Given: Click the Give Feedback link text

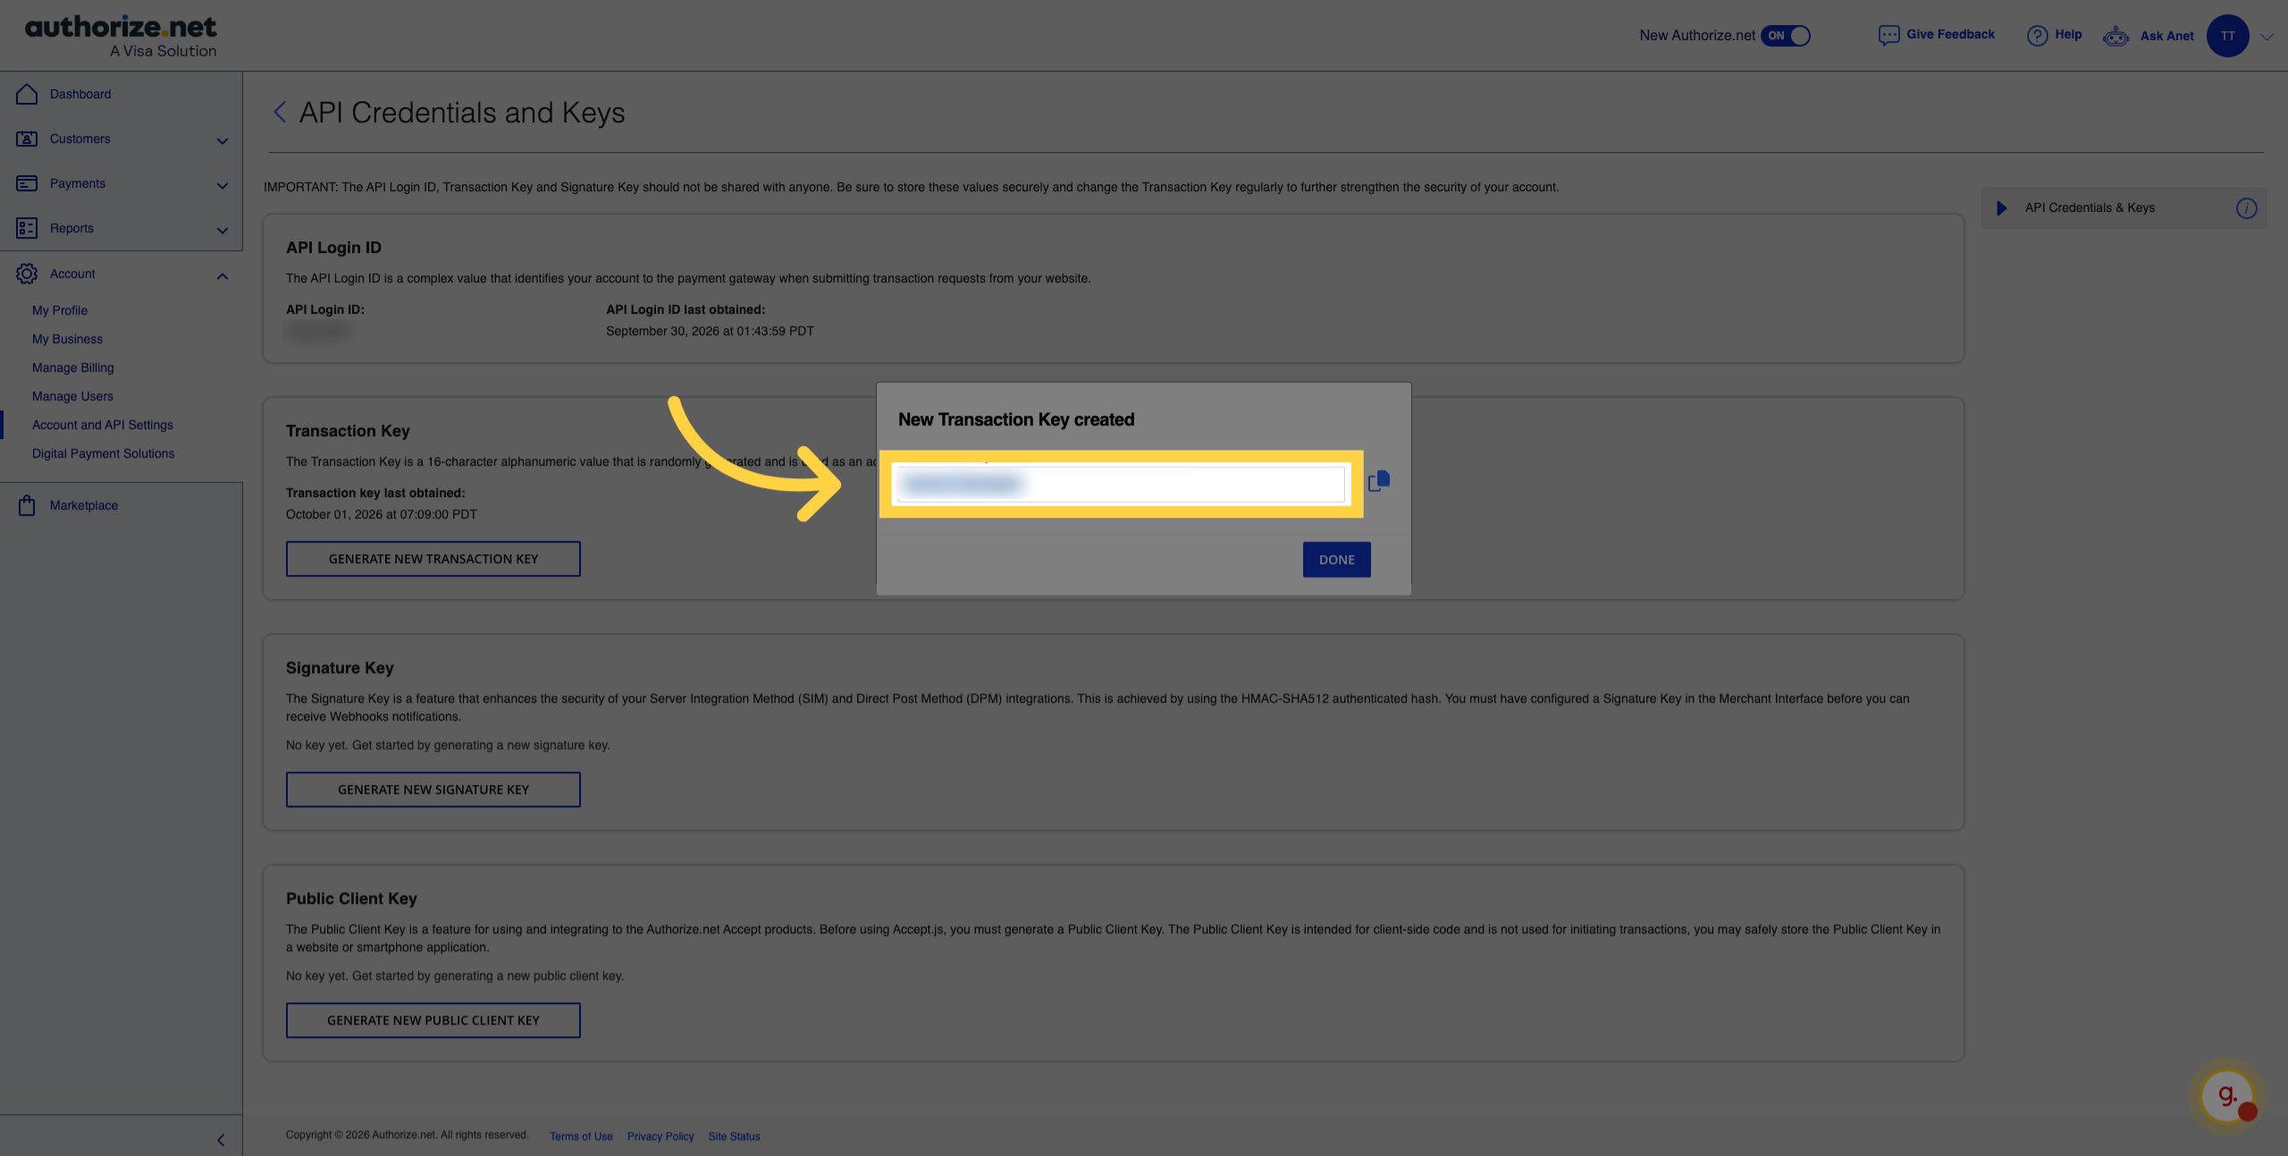Looking at the screenshot, I should [x=1950, y=34].
